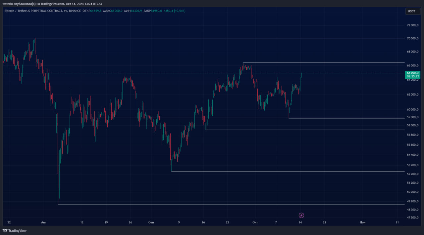424x235 pixels.
Task: Click the Ноя month label on time axis
Action: pyautogui.click(x=363, y=222)
